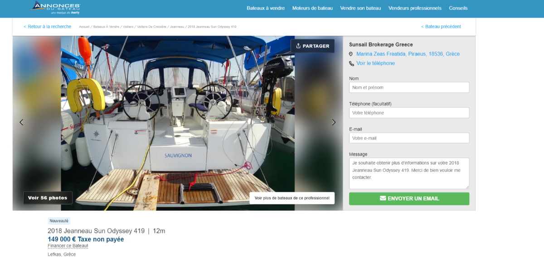544x257 pixels.
Task: Focus the Nom et prénom field
Action: click(409, 87)
